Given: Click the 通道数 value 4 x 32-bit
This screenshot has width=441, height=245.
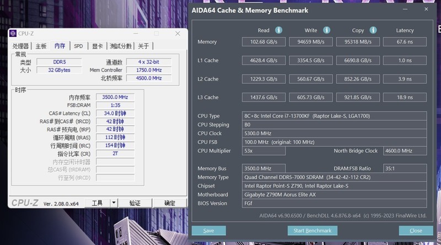Looking at the screenshot, I should (149, 62).
